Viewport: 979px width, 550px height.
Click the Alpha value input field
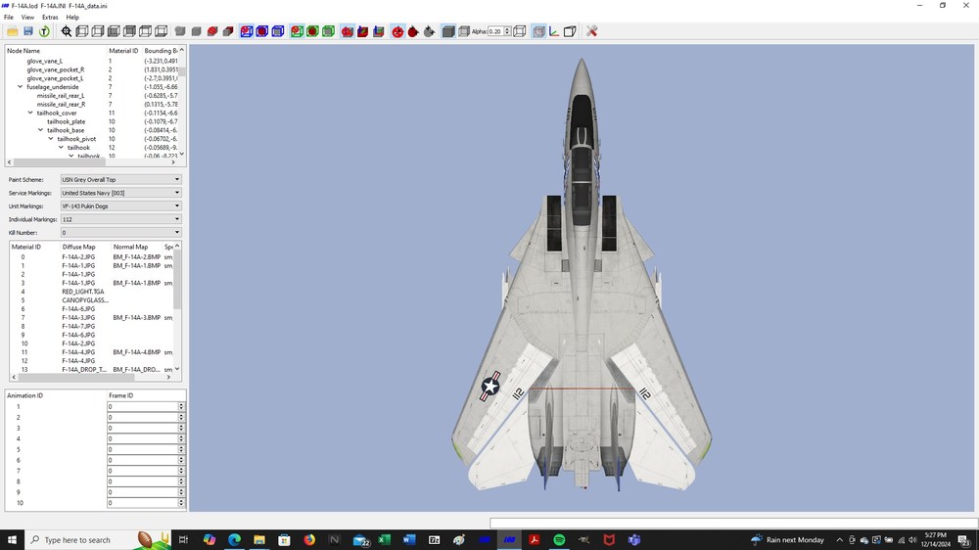coord(495,31)
